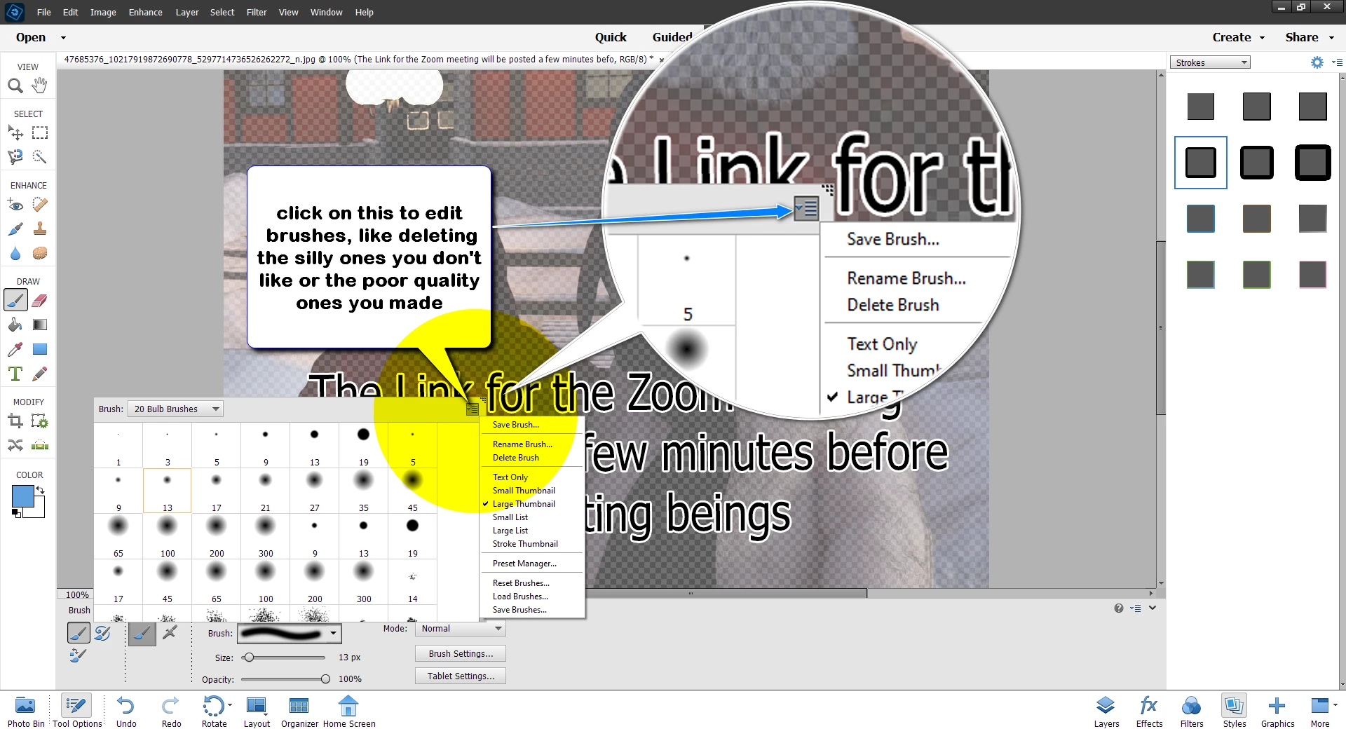Select the Content-Aware Move tool

tap(15, 445)
